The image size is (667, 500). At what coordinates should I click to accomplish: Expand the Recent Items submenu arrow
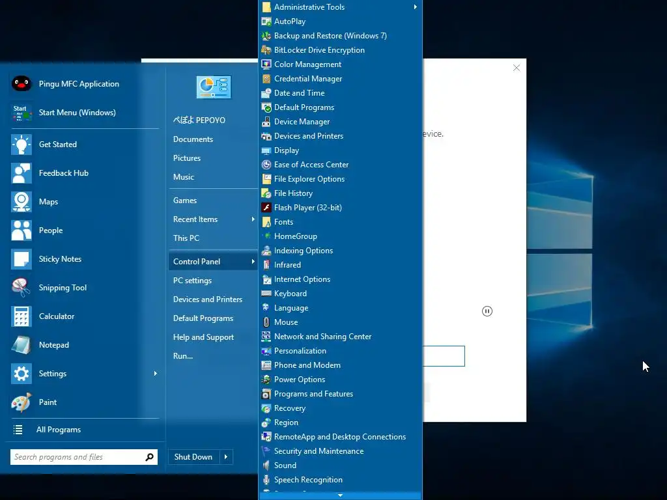pos(253,219)
